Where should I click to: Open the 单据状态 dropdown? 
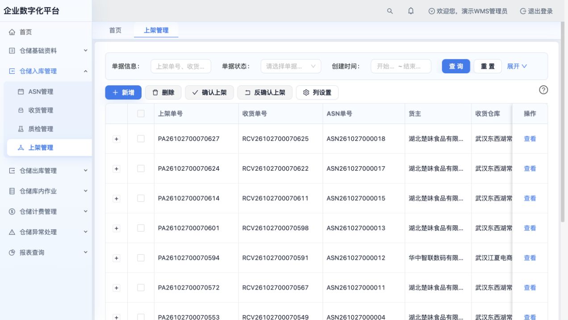click(x=291, y=66)
